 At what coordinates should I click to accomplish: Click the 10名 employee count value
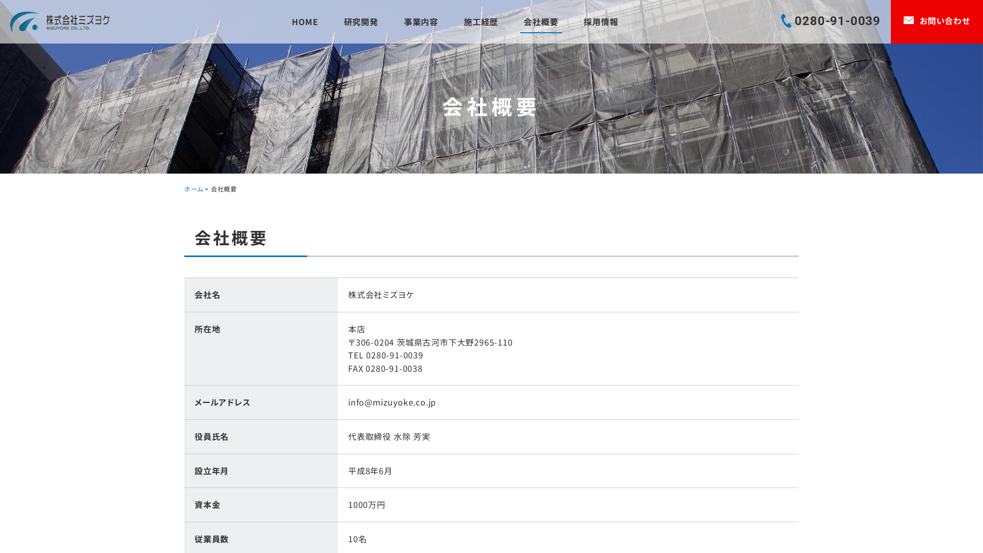tap(357, 539)
